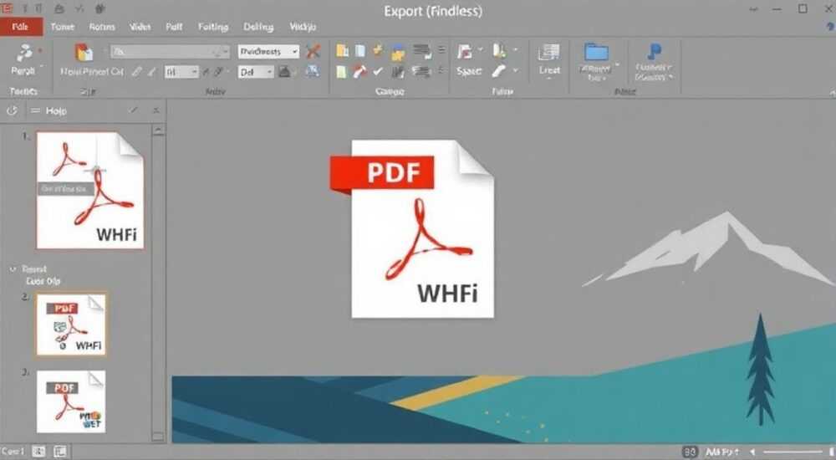Open the dropdown arrow beside yellow-green icon
836x460 pixels.
point(515,49)
